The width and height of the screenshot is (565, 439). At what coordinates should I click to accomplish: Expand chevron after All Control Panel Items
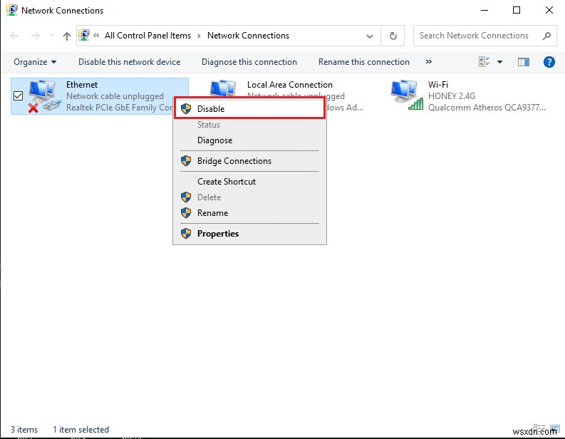tap(199, 36)
